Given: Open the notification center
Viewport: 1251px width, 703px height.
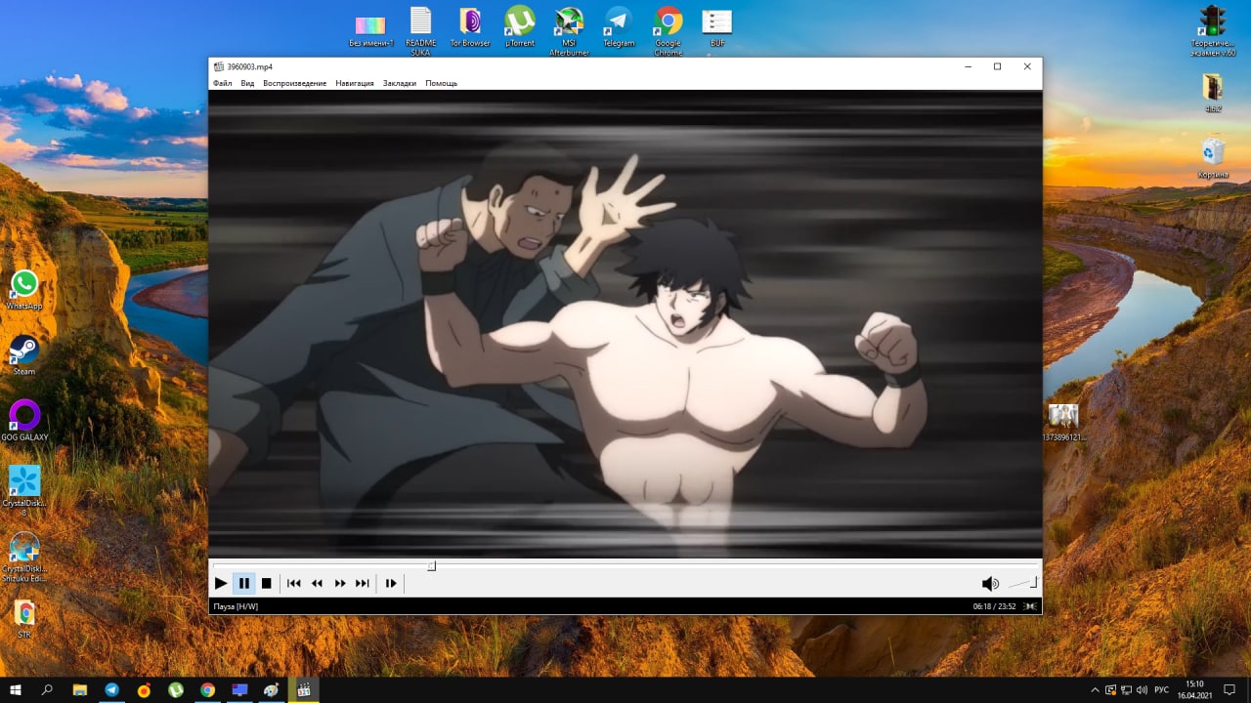Looking at the screenshot, I should tap(1230, 689).
